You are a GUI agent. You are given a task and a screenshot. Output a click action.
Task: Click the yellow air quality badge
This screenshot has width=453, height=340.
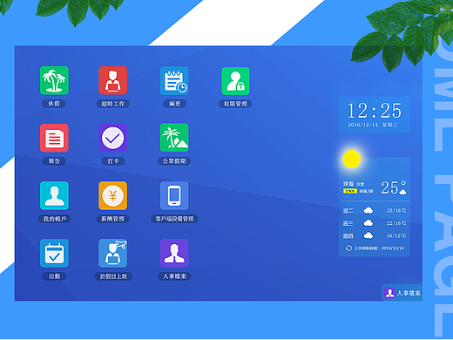(x=350, y=191)
